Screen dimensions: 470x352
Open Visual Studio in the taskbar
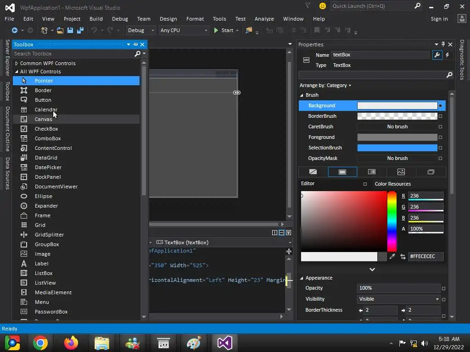(225, 343)
